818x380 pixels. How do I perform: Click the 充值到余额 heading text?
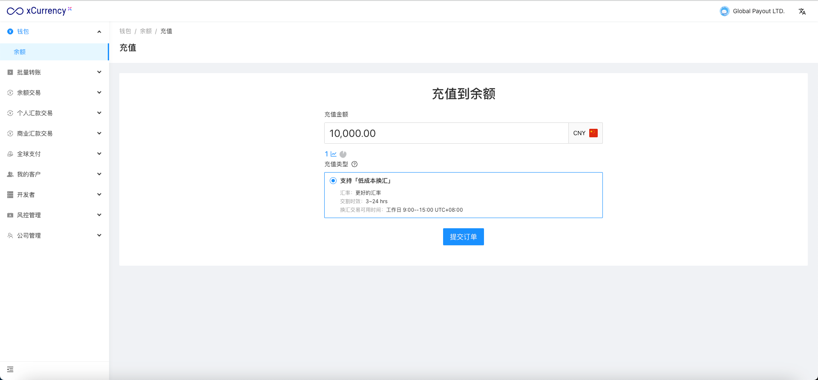tap(464, 94)
